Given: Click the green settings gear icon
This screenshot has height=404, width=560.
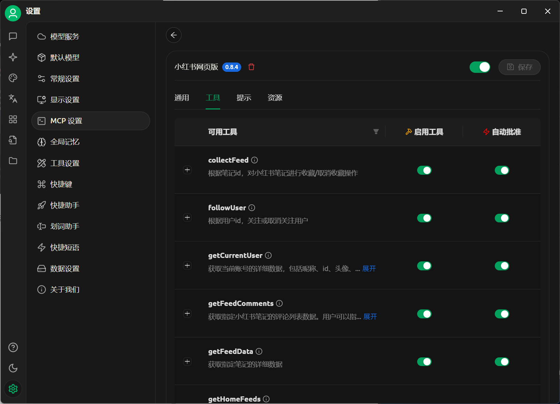Looking at the screenshot, I should pyautogui.click(x=13, y=389).
